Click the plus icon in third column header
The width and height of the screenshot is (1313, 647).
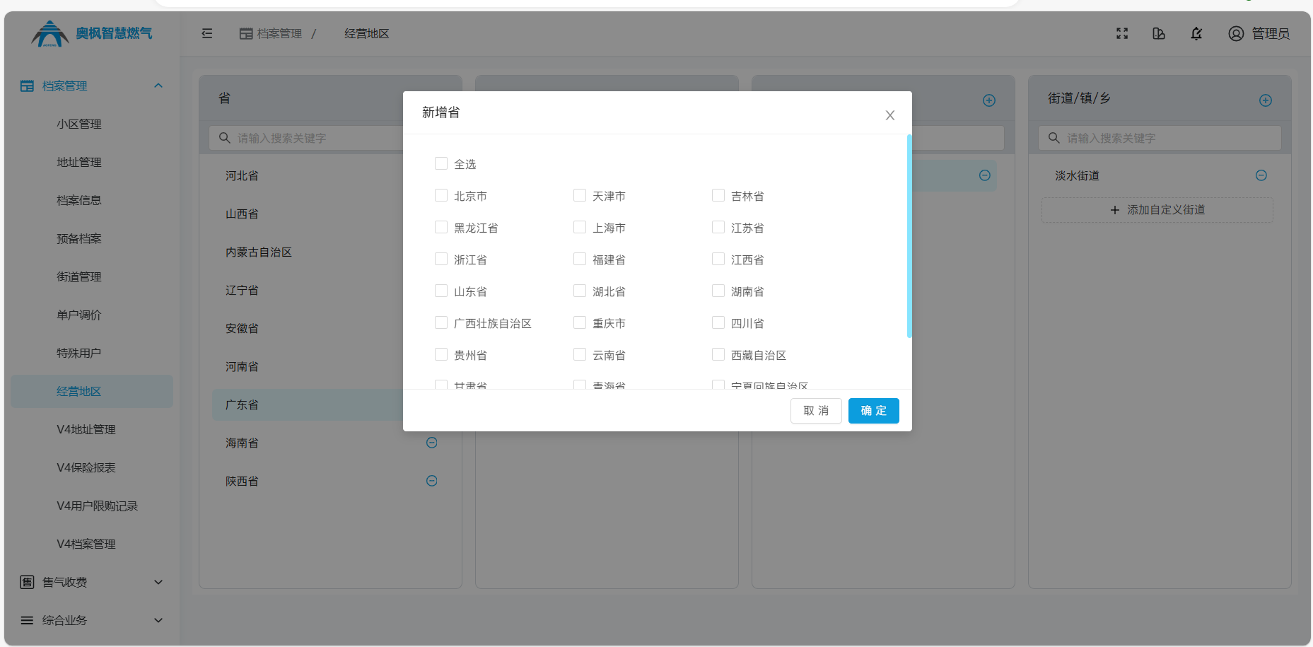pyautogui.click(x=989, y=100)
